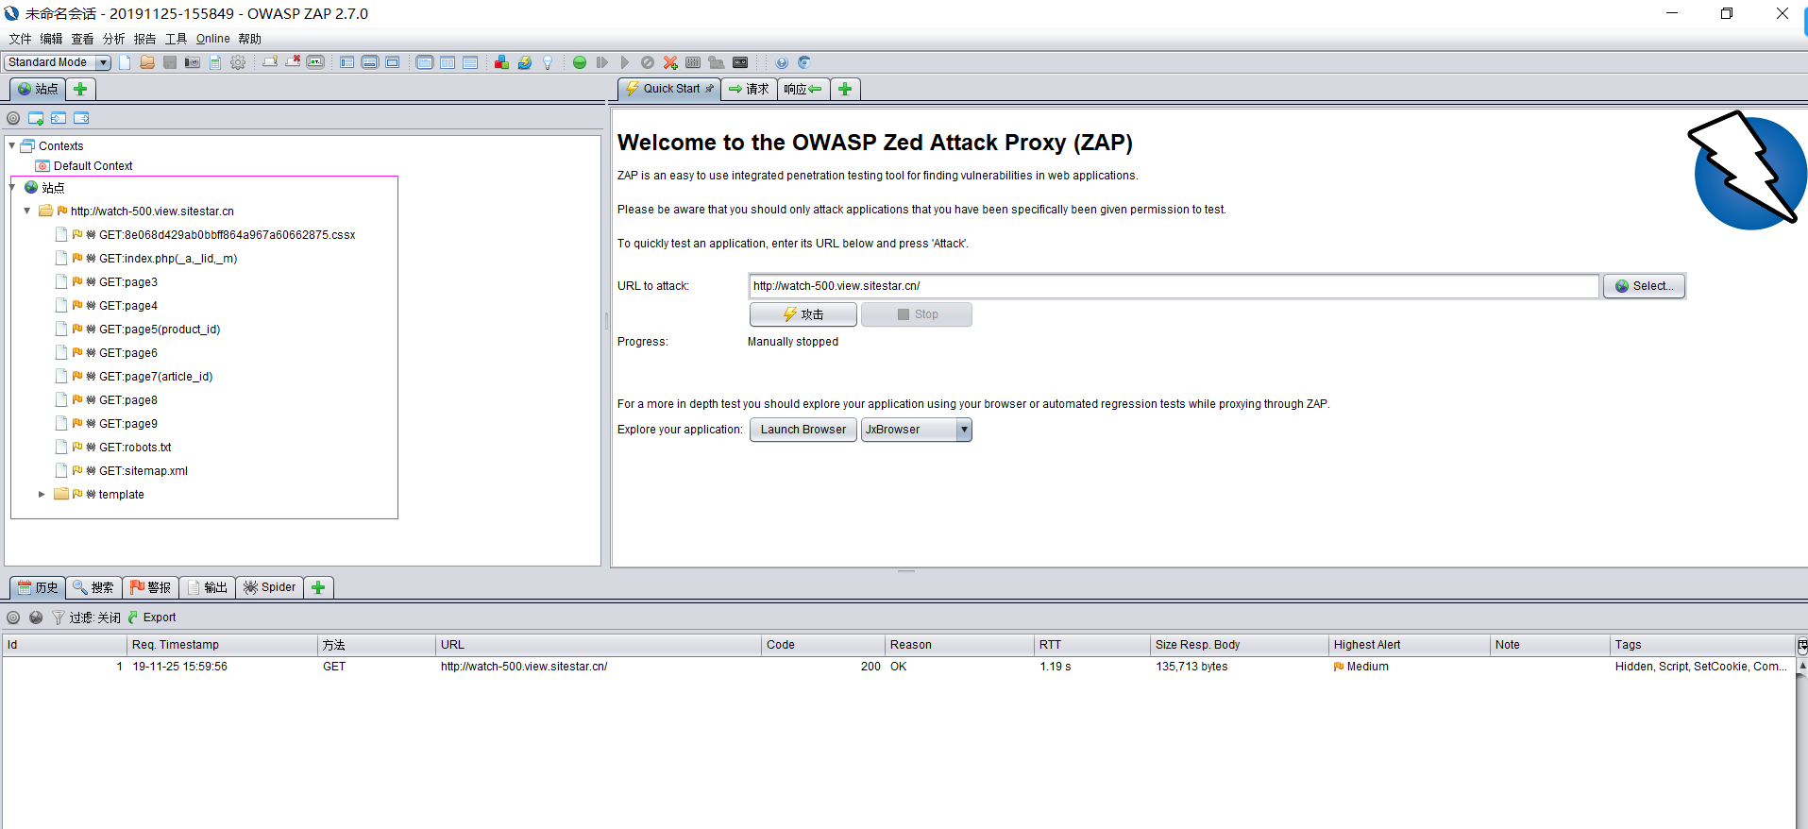Image resolution: width=1808 pixels, height=829 pixels.
Task: Click the New Session toolbar icon
Action: click(x=125, y=62)
